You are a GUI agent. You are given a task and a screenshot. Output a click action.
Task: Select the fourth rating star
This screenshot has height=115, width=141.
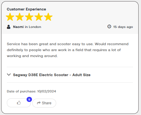39,17
